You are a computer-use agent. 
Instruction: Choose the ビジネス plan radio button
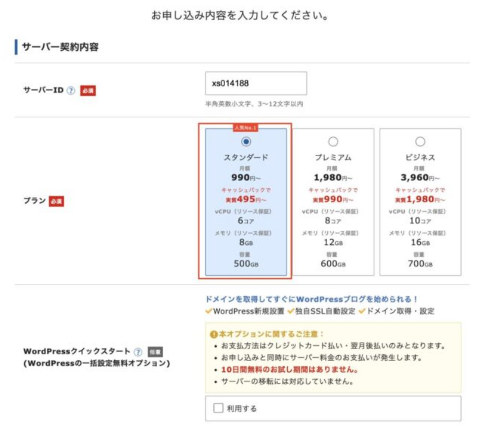click(x=420, y=142)
